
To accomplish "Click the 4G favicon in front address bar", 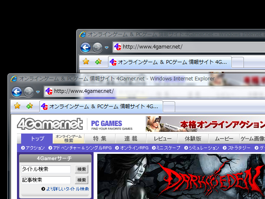I will 49,91.
